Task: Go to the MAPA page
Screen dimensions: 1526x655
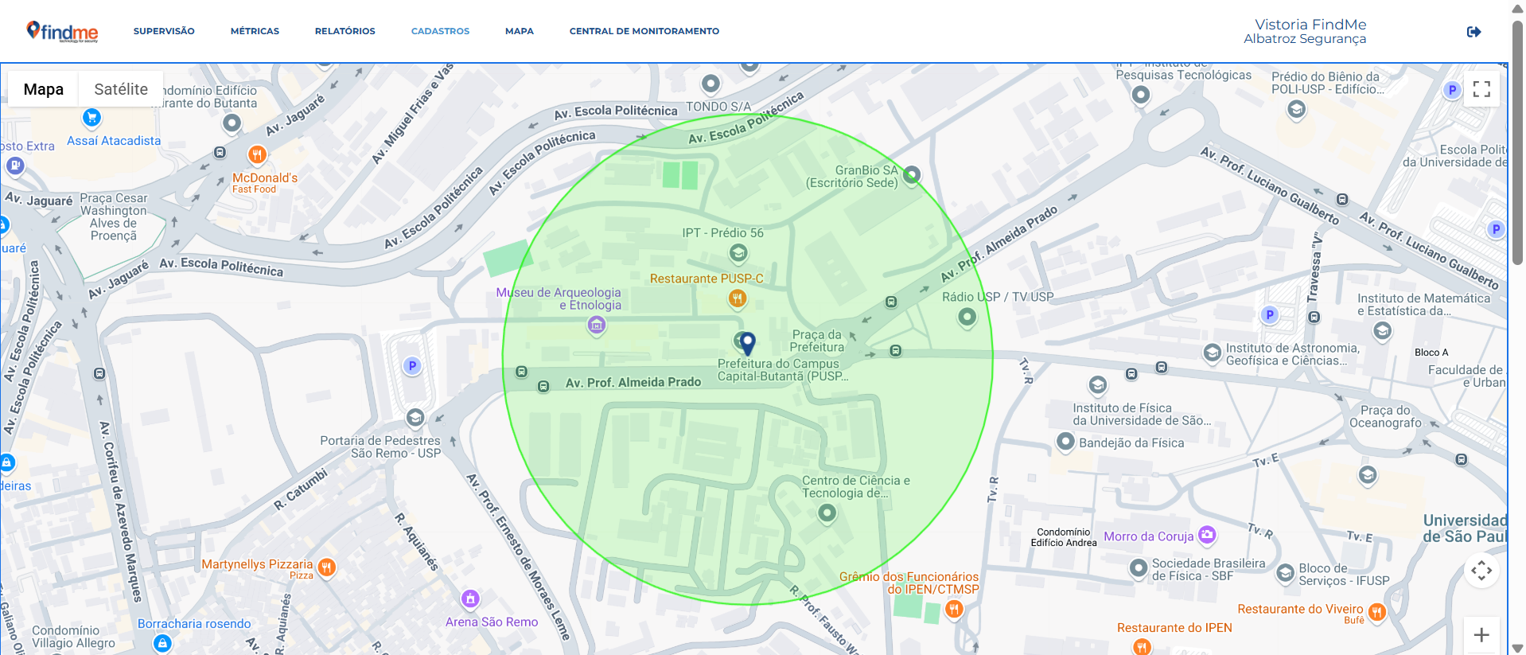Action: pyautogui.click(x=519, y=31)
